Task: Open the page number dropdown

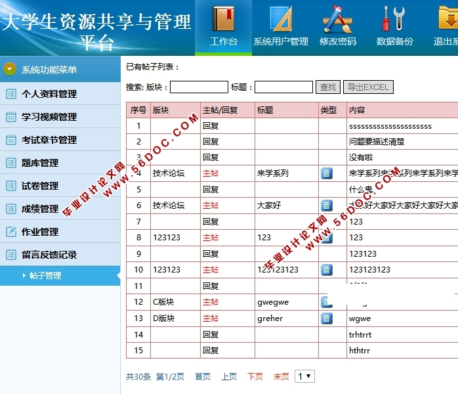Action: (304, 376)
